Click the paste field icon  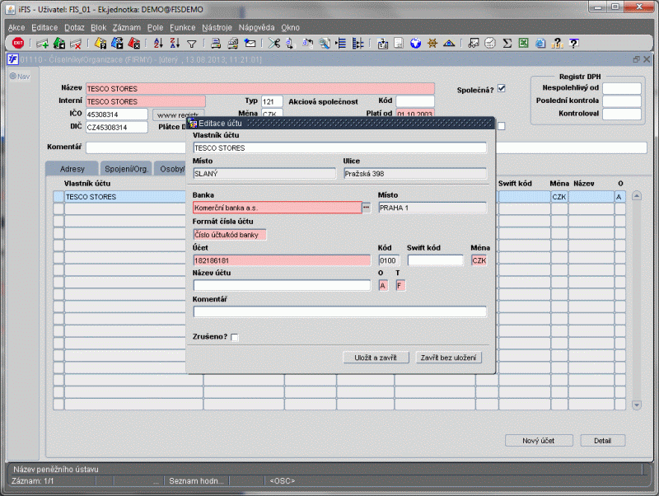(x=307, y=43)
